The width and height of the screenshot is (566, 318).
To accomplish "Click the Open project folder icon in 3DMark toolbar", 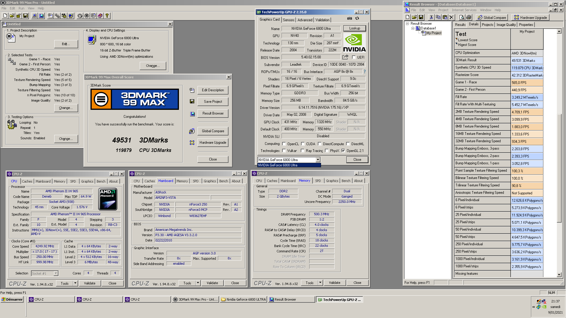I will pos(12,16).
